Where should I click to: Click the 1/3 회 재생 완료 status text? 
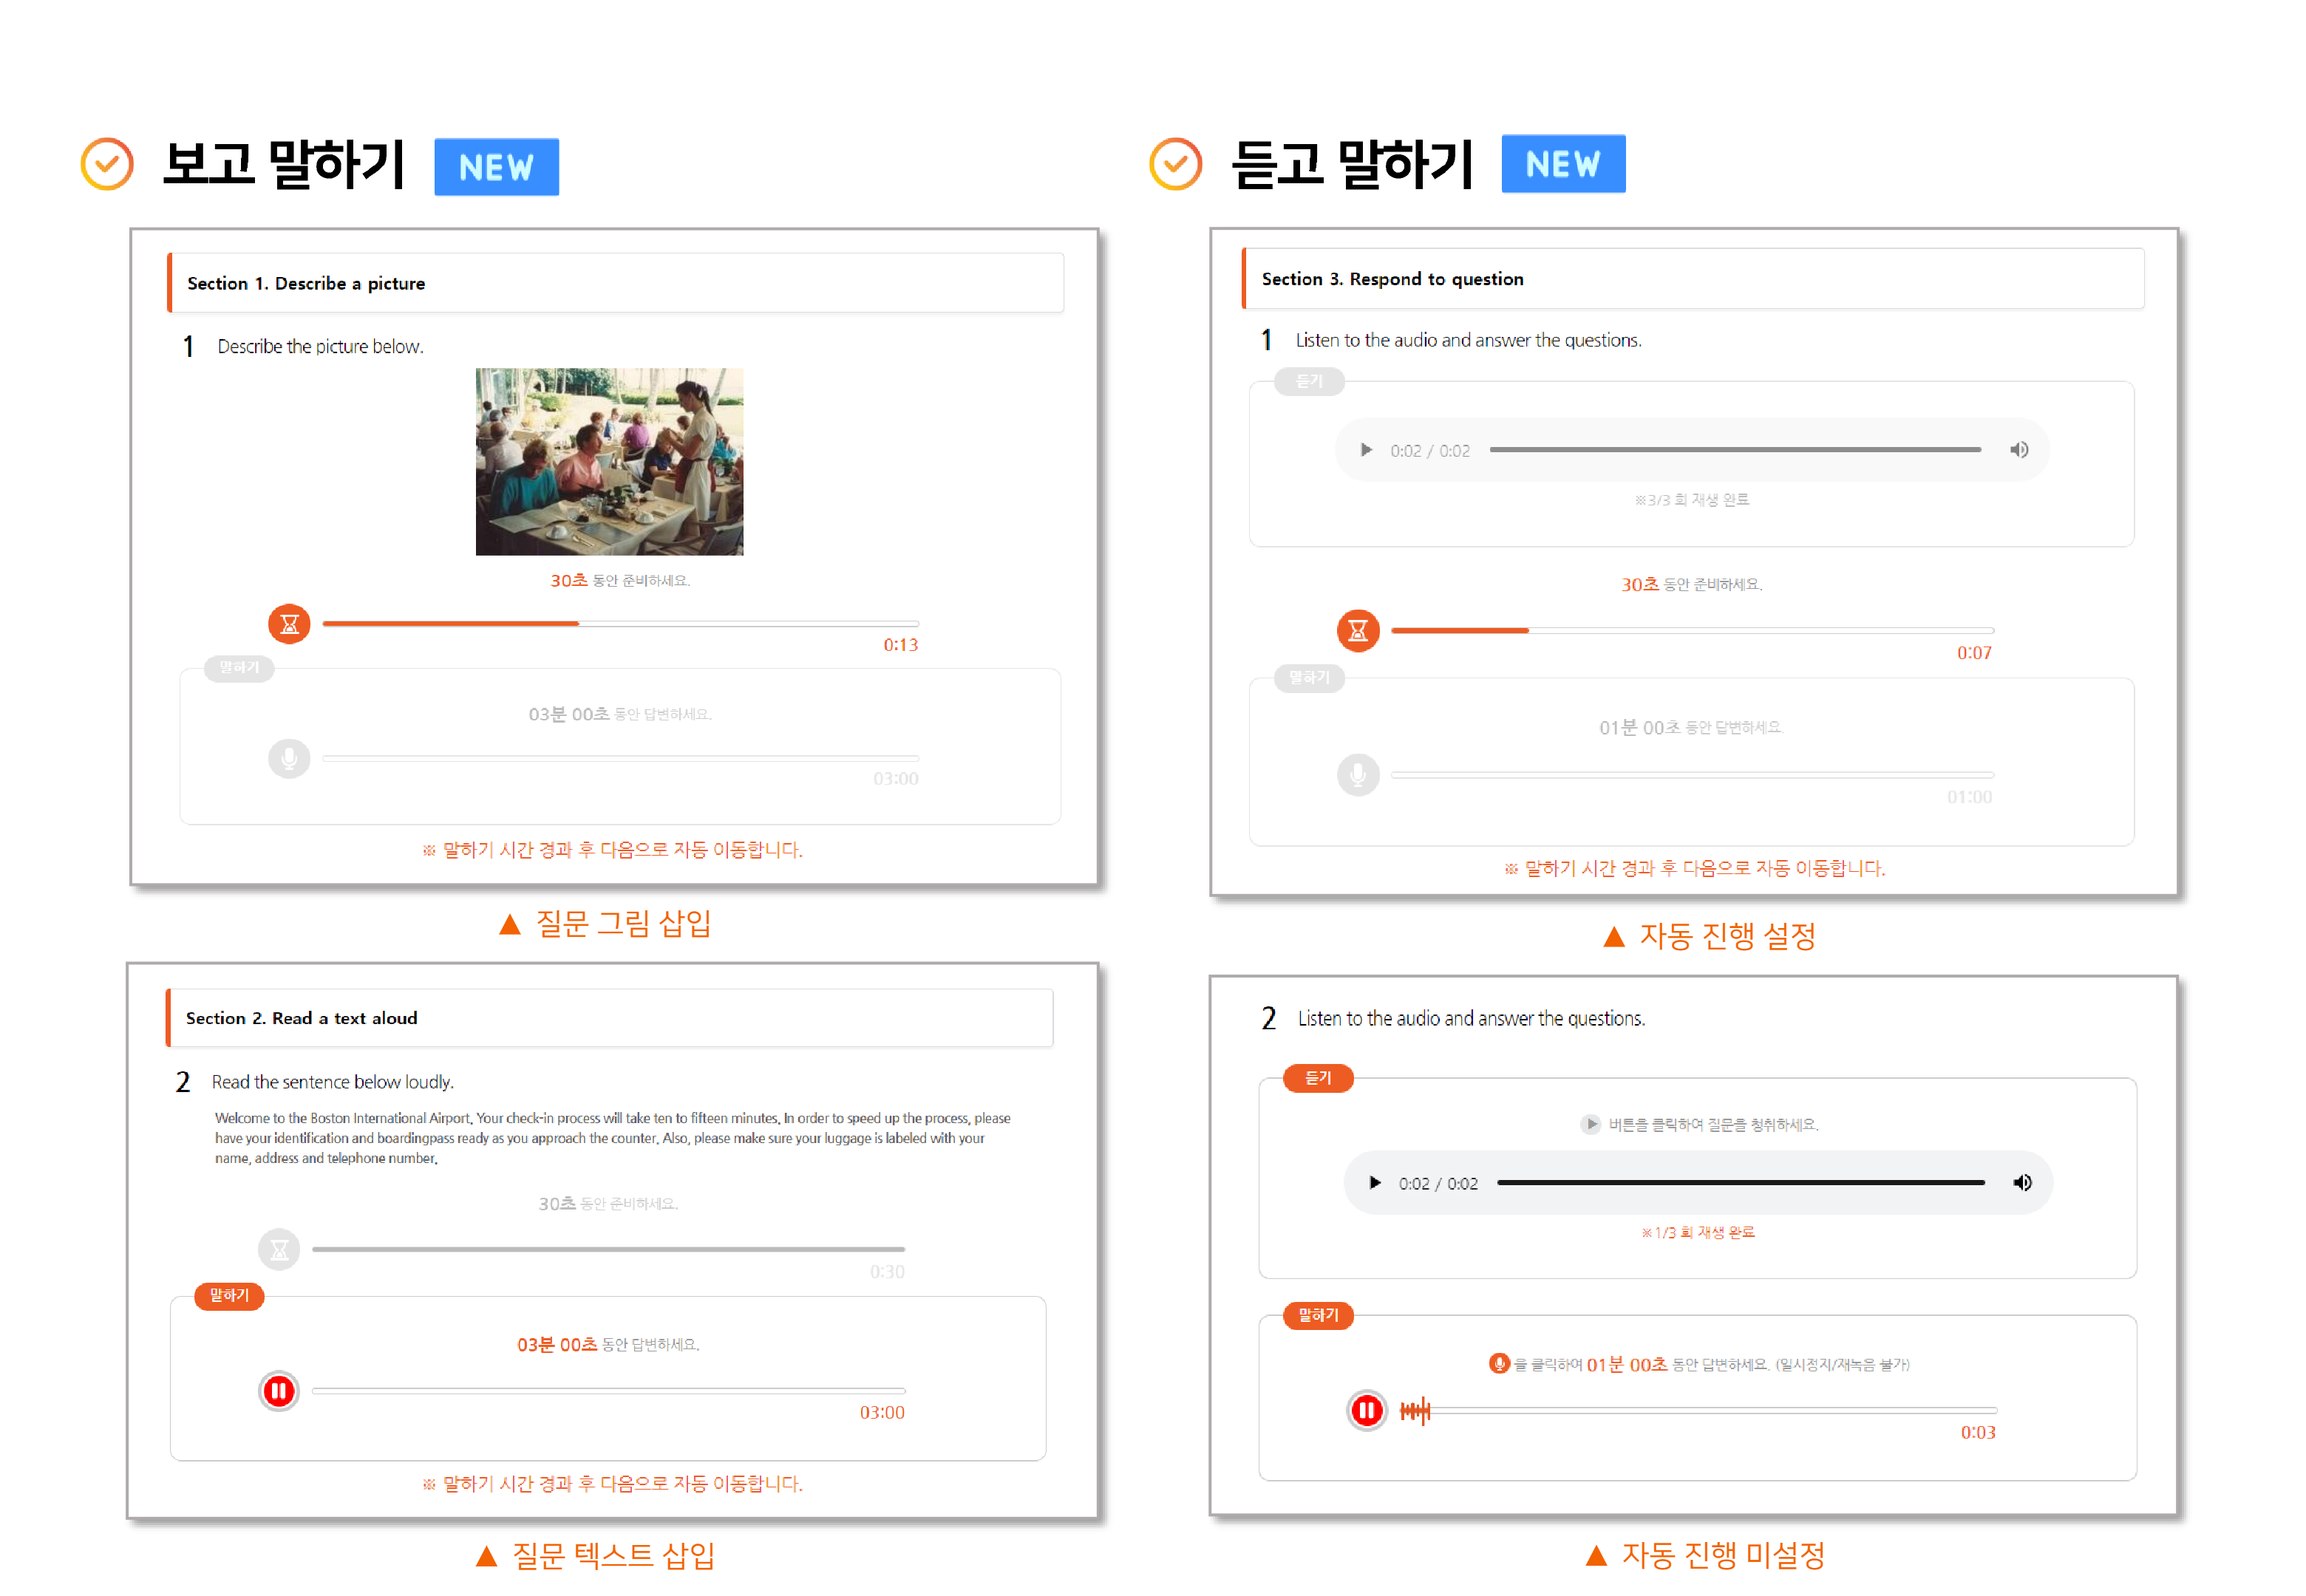1698,1232
